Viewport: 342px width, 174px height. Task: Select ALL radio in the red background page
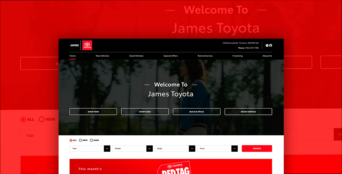23,120
